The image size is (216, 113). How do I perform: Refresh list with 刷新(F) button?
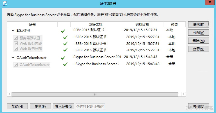click(x=40, y=106)
